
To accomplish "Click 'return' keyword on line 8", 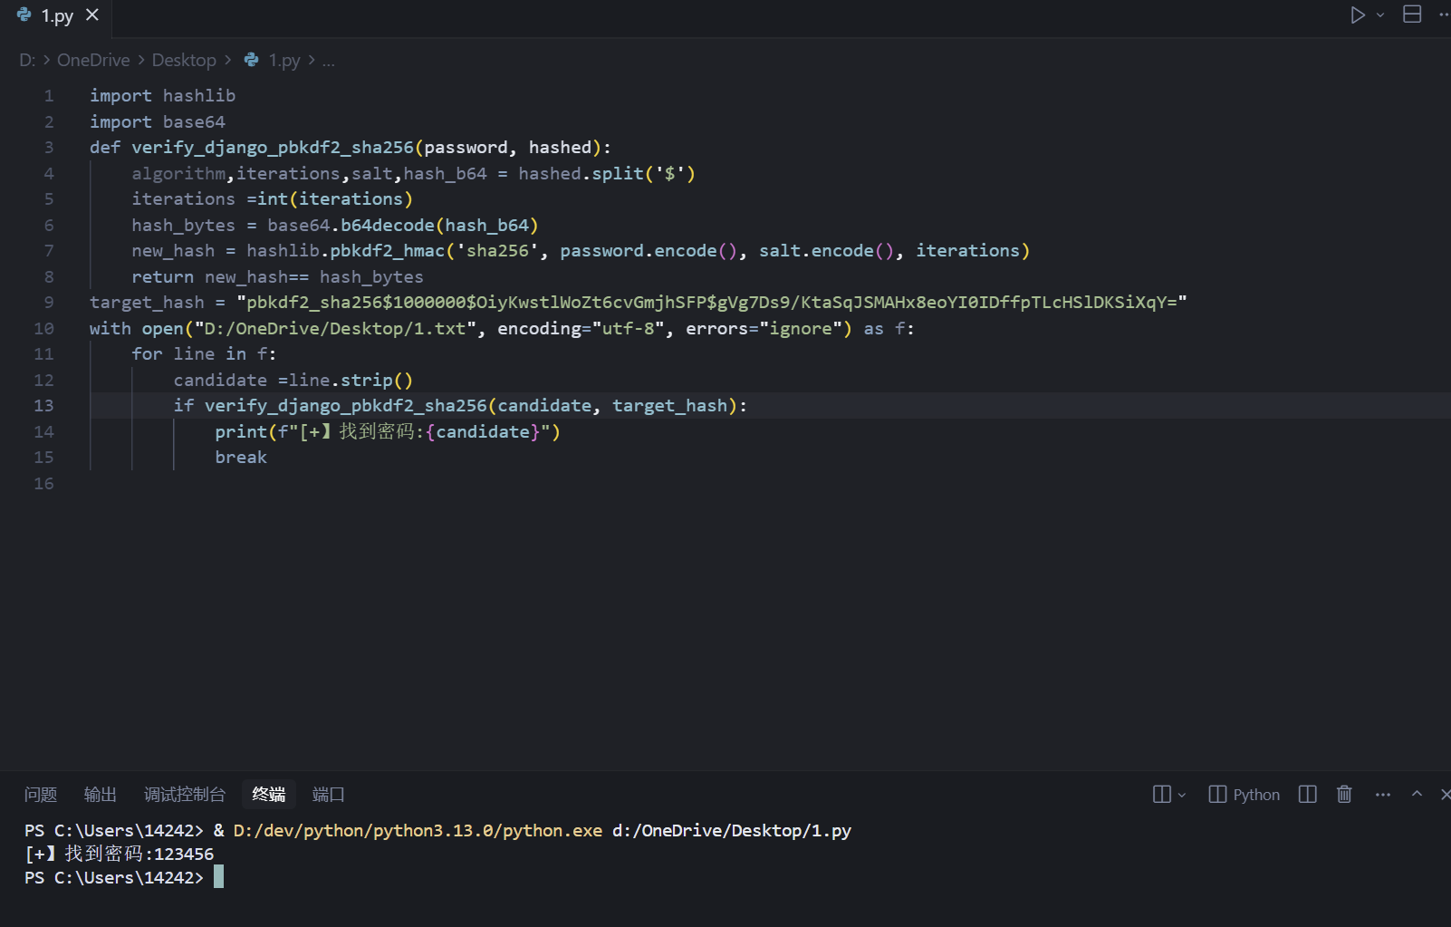I will click(163, 277).
